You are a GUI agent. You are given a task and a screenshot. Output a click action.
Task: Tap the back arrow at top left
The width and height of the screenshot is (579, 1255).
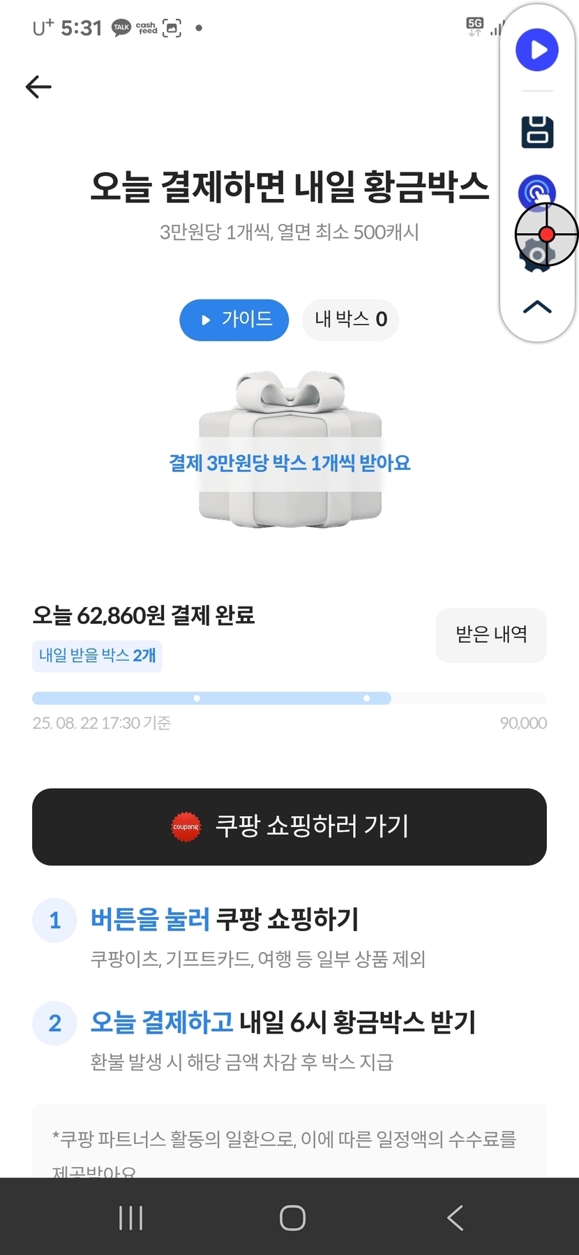point(38,87)
